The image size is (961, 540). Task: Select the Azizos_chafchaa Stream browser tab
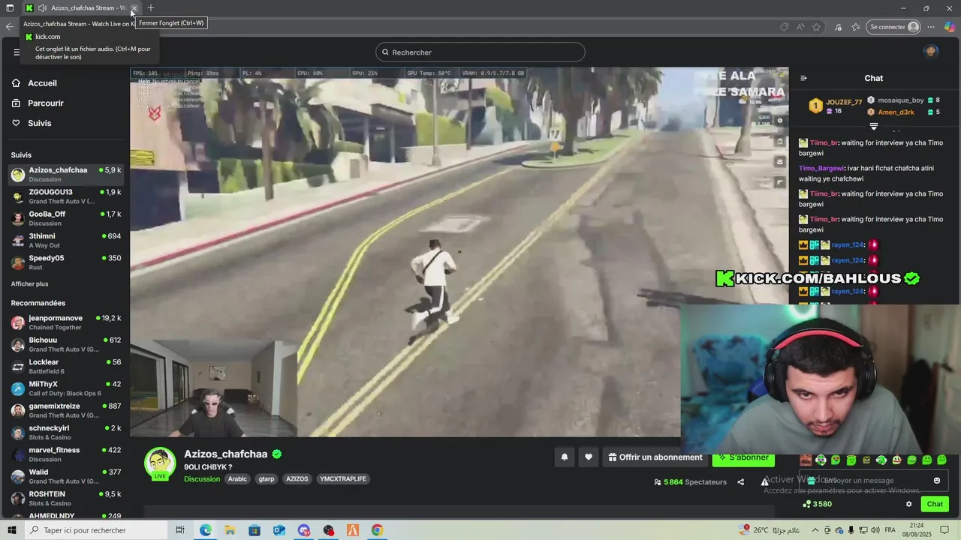point(83,7)
